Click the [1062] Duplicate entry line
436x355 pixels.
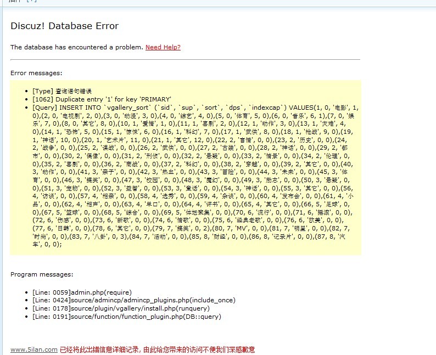coord(102,99)
